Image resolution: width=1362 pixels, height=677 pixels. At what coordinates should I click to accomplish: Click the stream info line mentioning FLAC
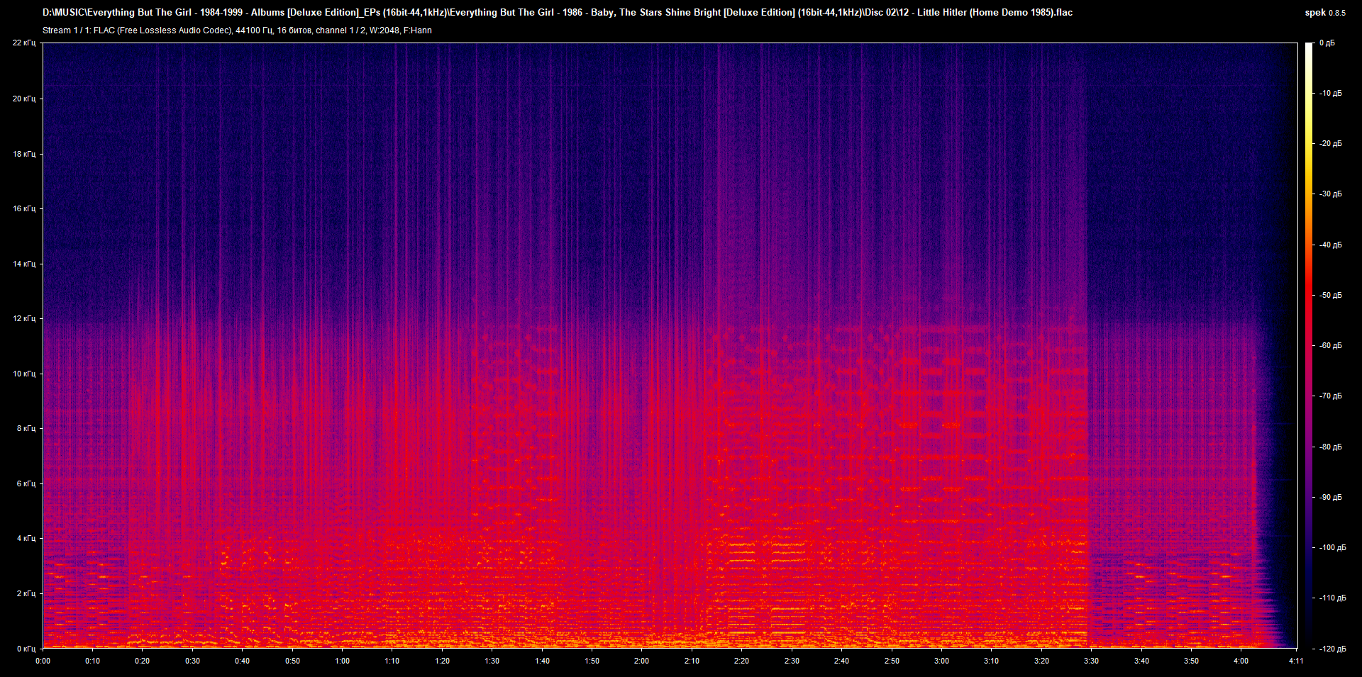237,30
